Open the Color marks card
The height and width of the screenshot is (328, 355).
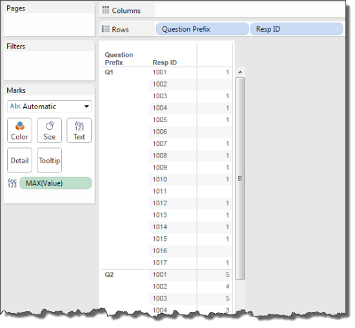pos(20,130)
